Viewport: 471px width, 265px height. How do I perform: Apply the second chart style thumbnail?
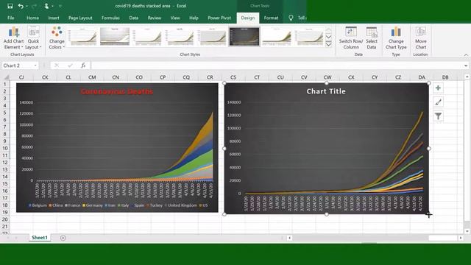[115, 37]
